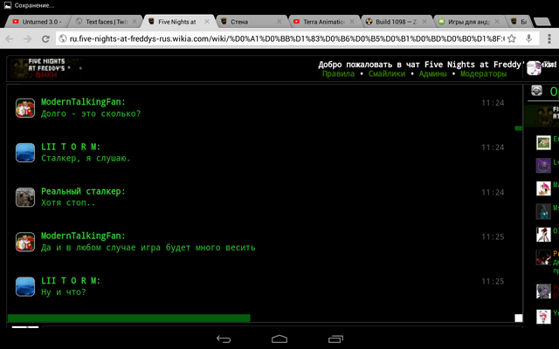Open the Смайлики link
The width and height of the screenshot is (559, 349).
[x=387, y=73]
